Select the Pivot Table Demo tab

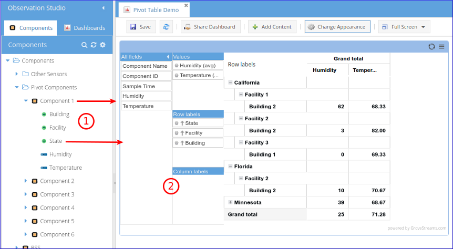[154, 10]
